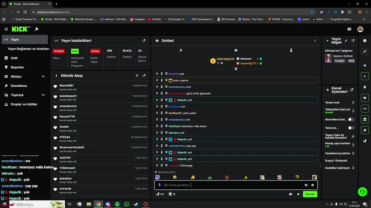371x208 pixels.
Task: Click the wrench icon in right toolbar
Action: (365, 130)
